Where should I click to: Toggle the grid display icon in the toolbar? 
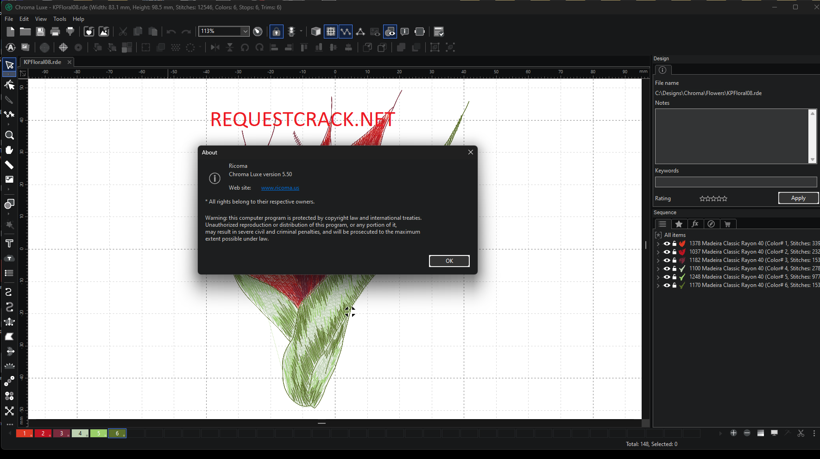click(x=331, y=31)
